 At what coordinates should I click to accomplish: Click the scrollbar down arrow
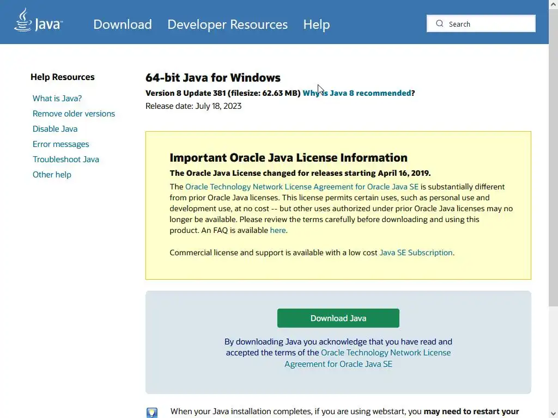(x=554, y=414)
